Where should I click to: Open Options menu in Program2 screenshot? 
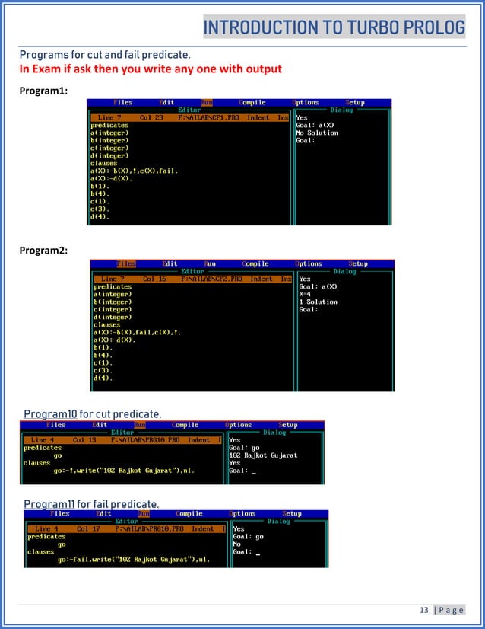pos(309,263)
